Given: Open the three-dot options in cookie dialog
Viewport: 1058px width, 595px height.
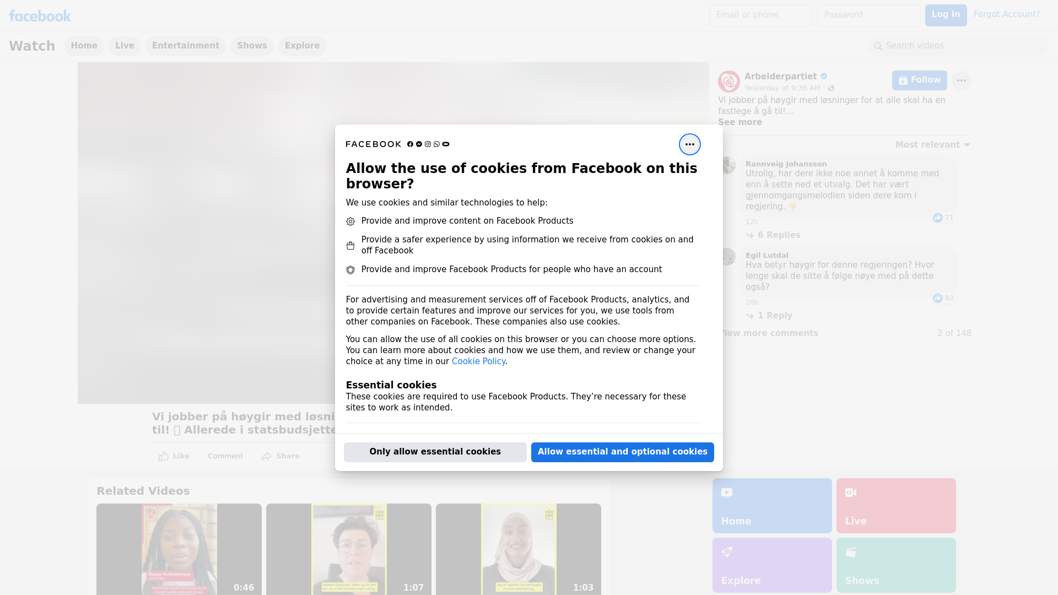Looking at the screenshot, I should coord(689,144).
